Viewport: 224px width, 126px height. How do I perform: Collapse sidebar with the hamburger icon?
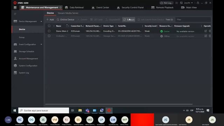click(15, 14)
